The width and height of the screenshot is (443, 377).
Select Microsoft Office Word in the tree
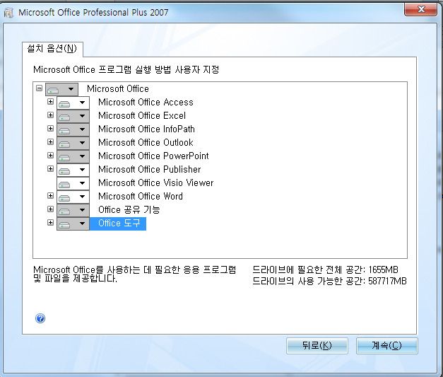(x=141, y=196)
